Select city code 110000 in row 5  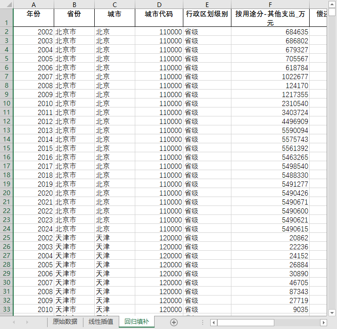(159, 58)
